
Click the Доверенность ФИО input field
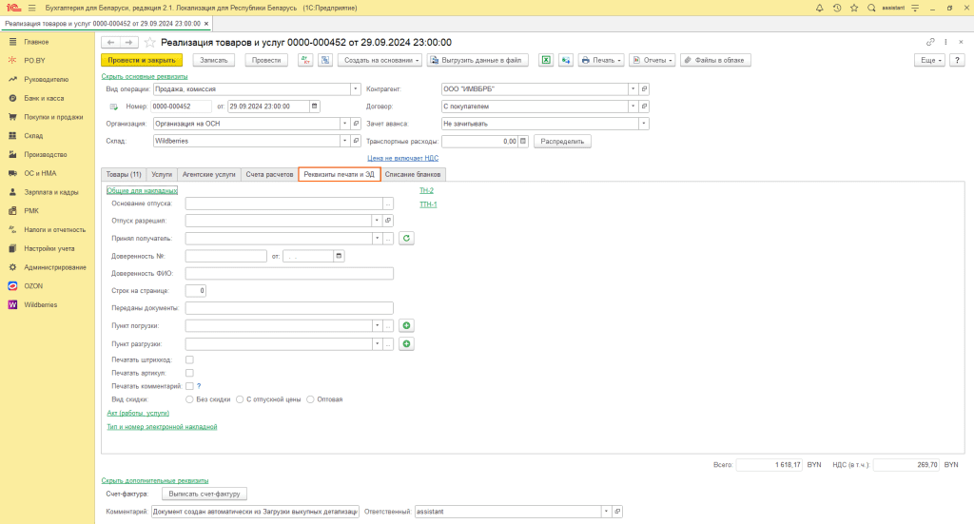(x=289, y=273)
